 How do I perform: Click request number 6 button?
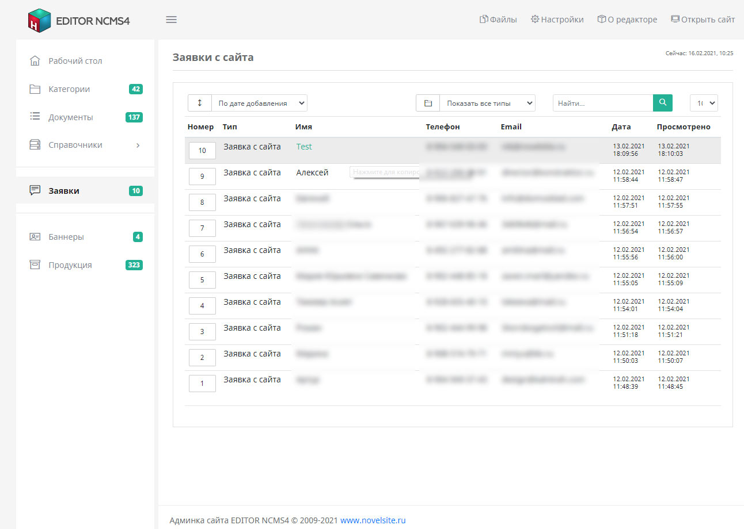pos(202,254)
